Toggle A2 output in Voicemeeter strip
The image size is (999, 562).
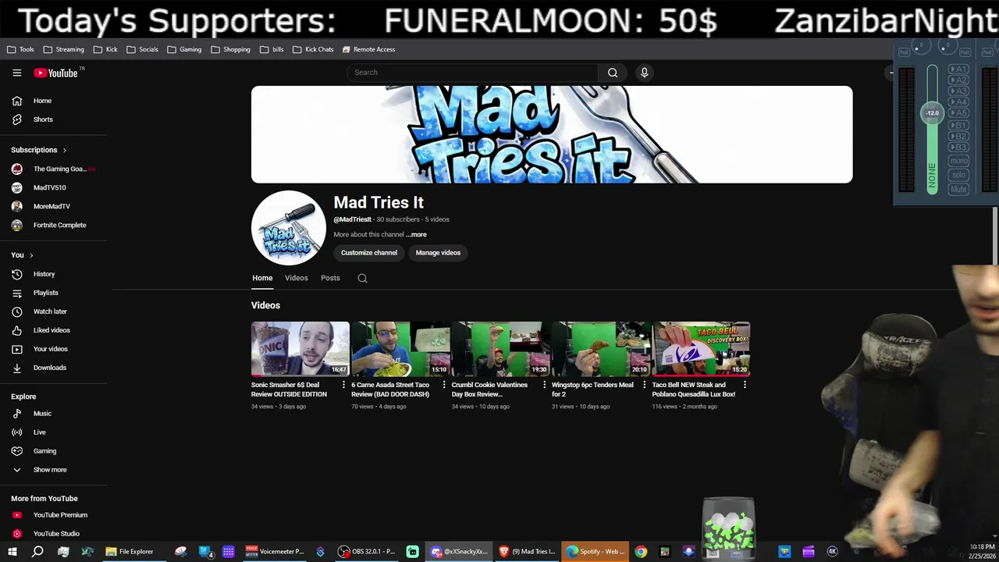[x=958, y=80]
